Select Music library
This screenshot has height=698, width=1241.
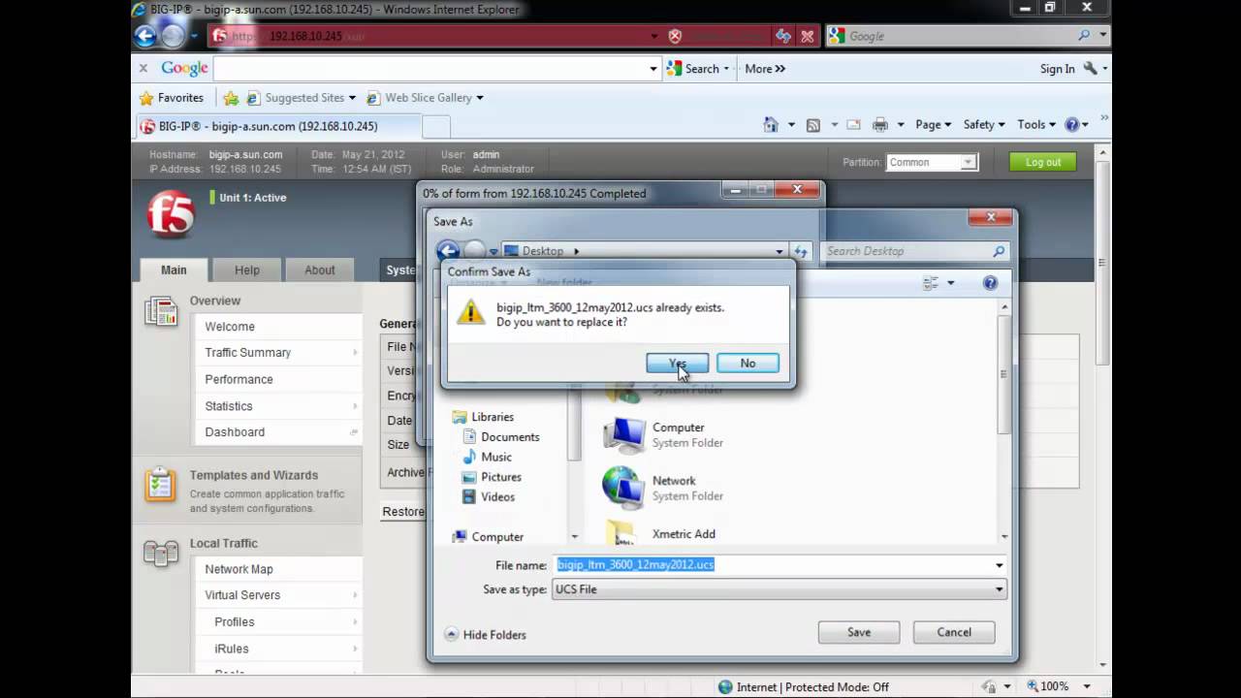click(487, 457)
